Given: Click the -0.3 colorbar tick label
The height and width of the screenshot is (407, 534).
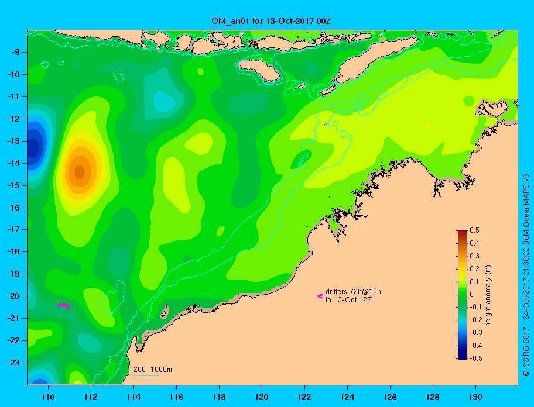Looking at the screenshot, I should pyautogui.click(x=476, y=333).
